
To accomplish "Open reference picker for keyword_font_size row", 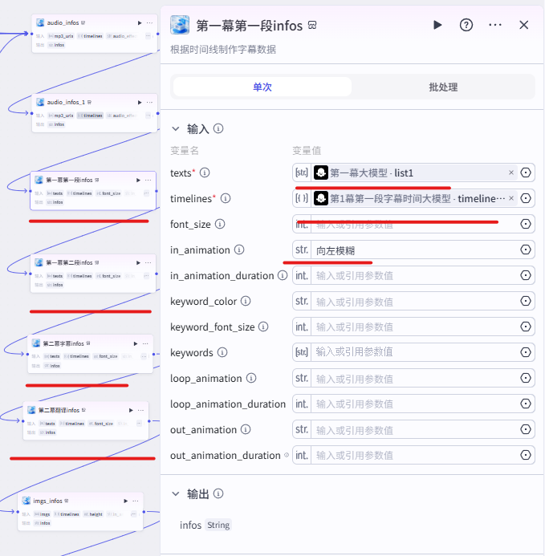I will pyautogui.click(x=526, y=327).
